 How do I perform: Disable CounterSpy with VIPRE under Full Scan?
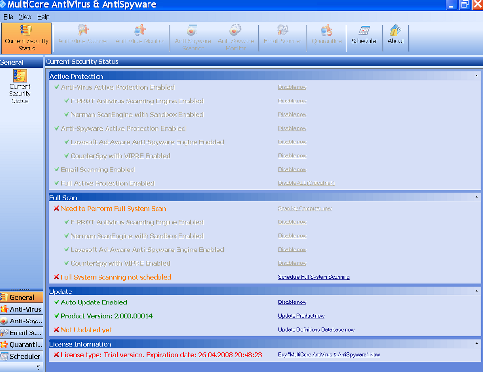[292, 263]
